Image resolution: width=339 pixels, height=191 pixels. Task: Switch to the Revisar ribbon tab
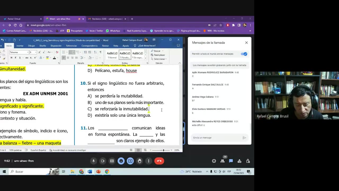pos(105,46)
